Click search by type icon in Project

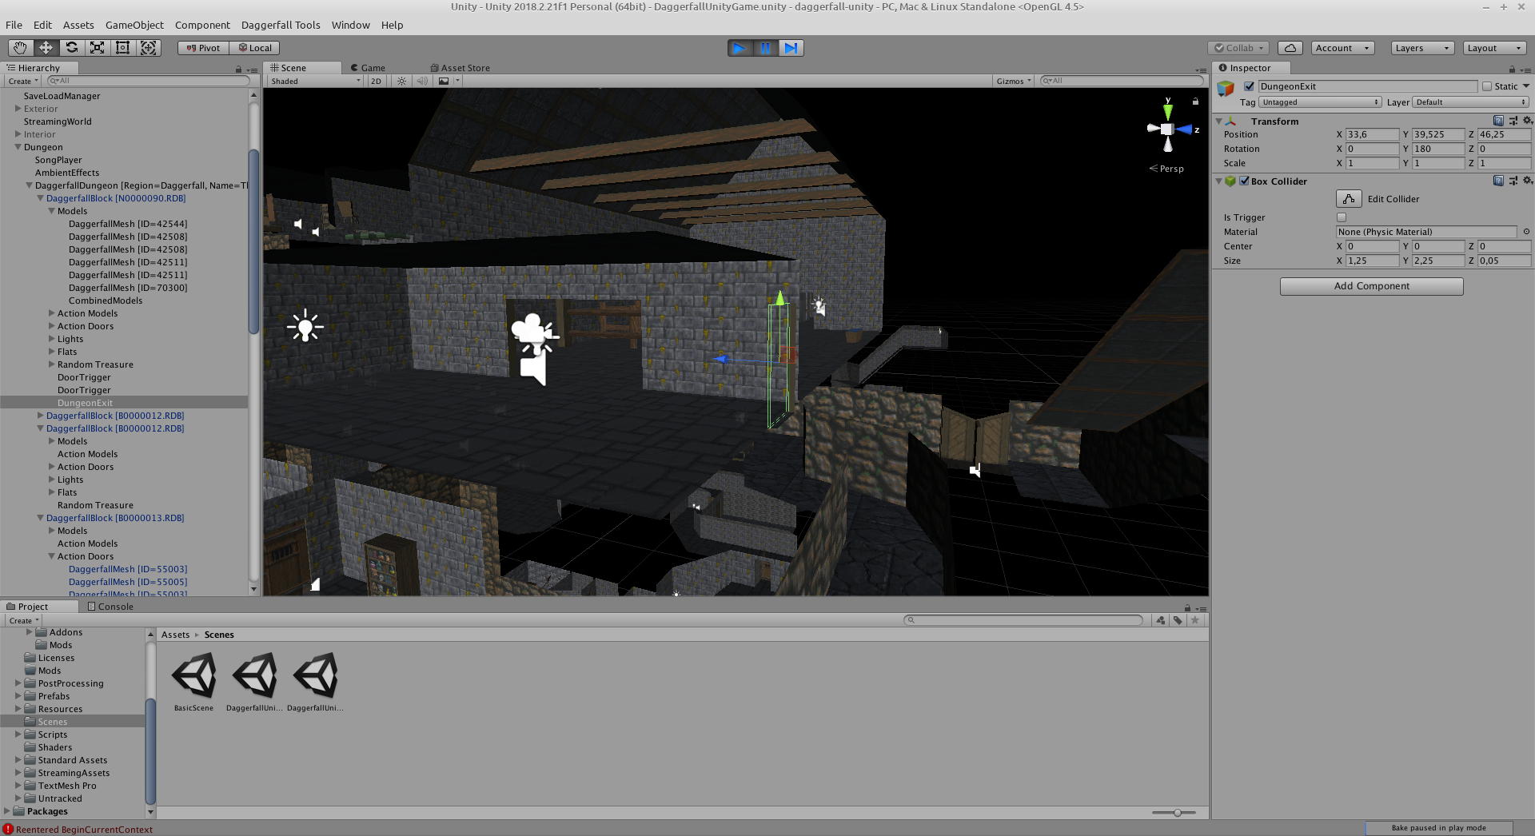pos(1161,620)
